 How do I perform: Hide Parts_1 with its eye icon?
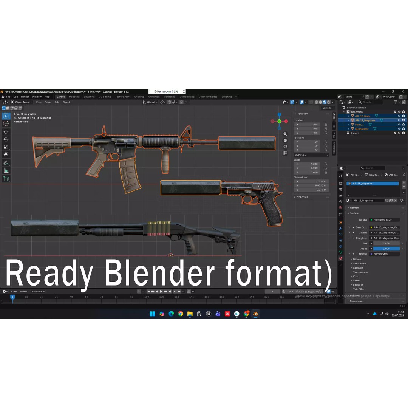399,125
